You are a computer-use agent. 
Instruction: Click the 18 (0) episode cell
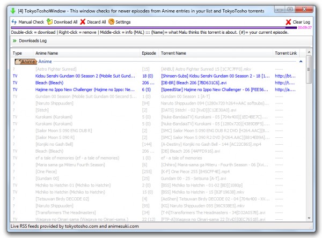(148, 76)
